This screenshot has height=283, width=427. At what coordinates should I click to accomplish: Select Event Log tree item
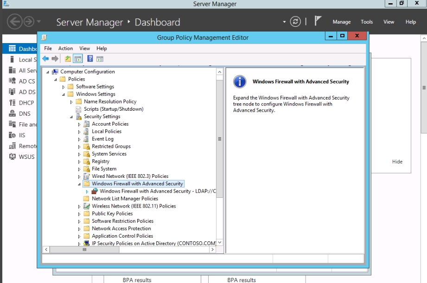point(102,139)
